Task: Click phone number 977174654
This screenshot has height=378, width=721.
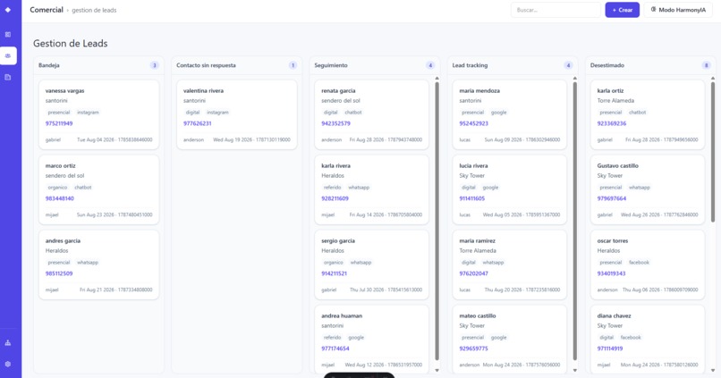Action: [x=335, y=349]
